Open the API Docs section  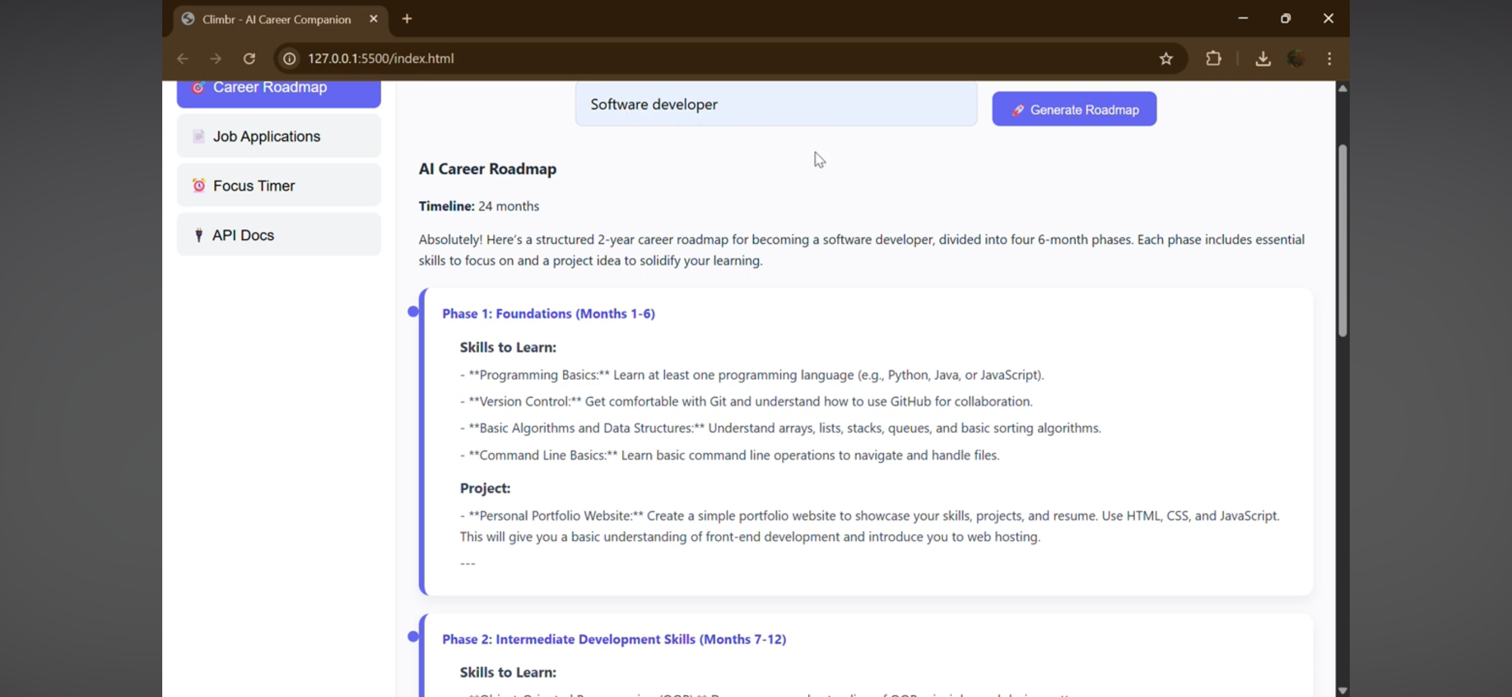pos(279,234)
